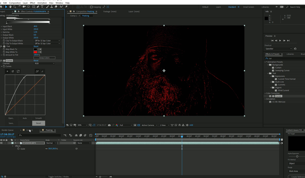Open the 50% magnification dropdown

click(82, 125)
